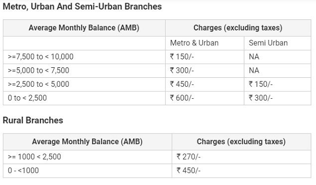Click the ₹ 600/- charge cell
Screen dimensions: 316x185
pos(205,98)
